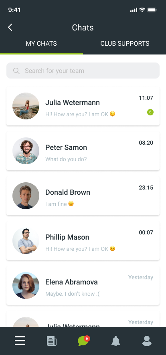Open Elena Abramova conversation
Viewport: 166px width, 355px height.
coord(83,285)
